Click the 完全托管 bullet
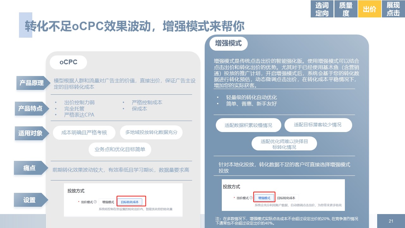The width and height of the screenshot is (405, 228). pos(74,109)
